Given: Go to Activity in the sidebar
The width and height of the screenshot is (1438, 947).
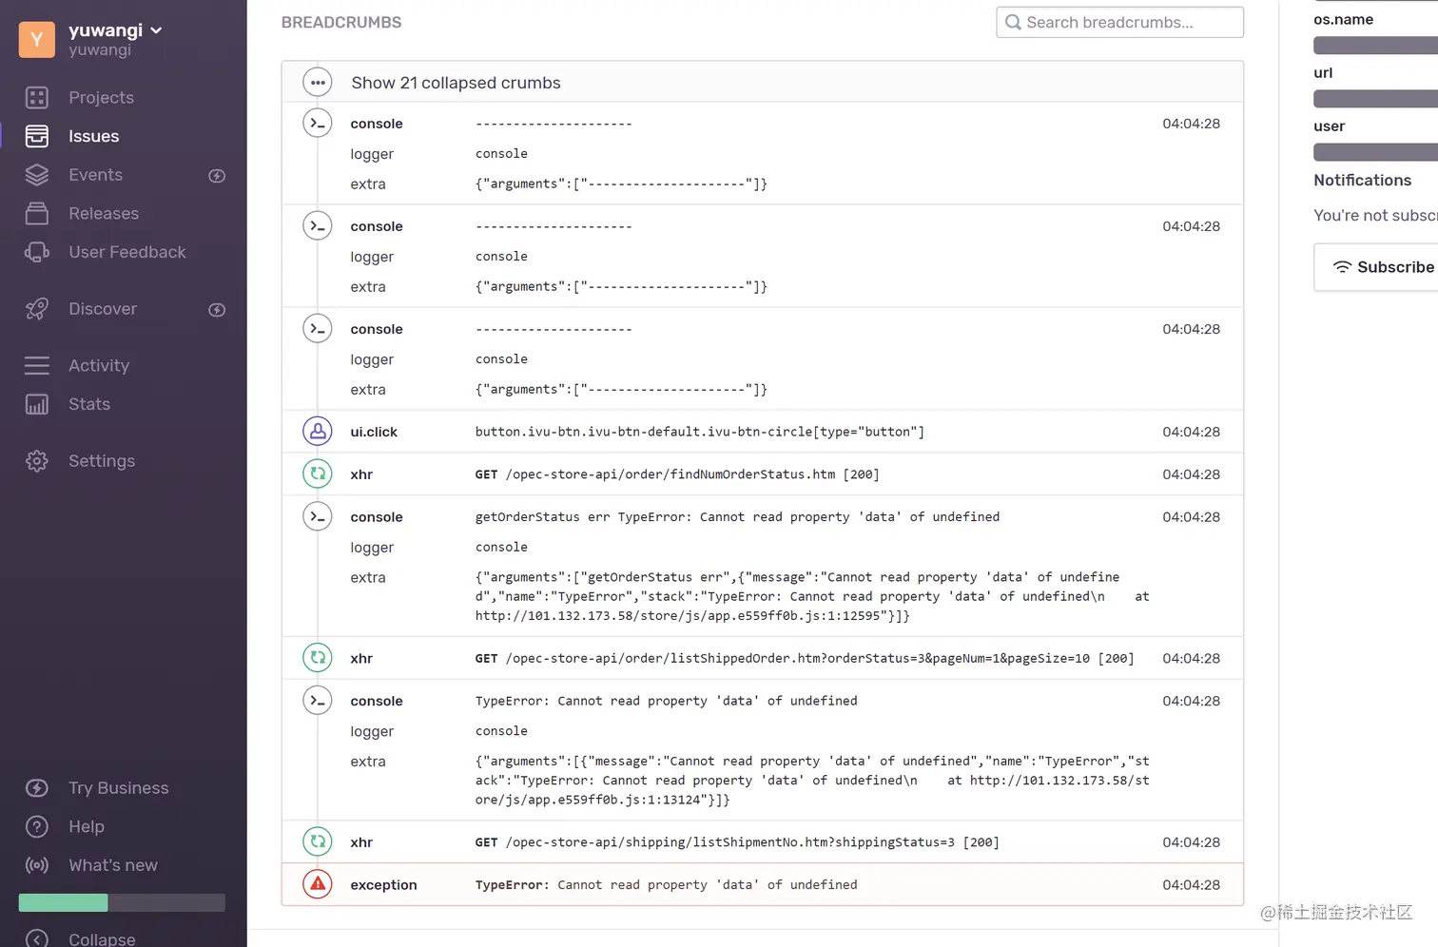Looking at the screenshot, I should [x=98, y=365].
